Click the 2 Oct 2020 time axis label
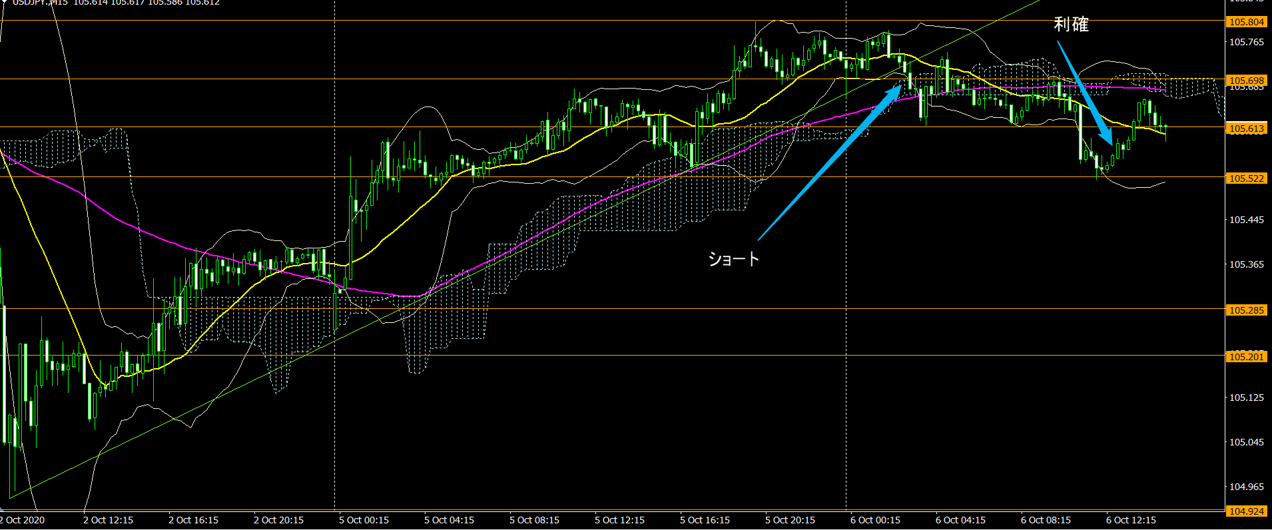 pyautogui.click(x=23, y=520)
